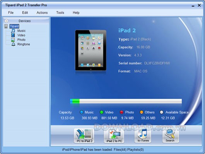This screenshot has width=205, height=154.
Task: Select Music in the Devices tree
Action: tap(21, 31)
